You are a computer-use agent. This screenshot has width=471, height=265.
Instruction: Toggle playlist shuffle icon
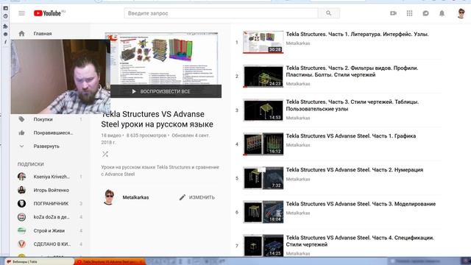click(105, 155)
